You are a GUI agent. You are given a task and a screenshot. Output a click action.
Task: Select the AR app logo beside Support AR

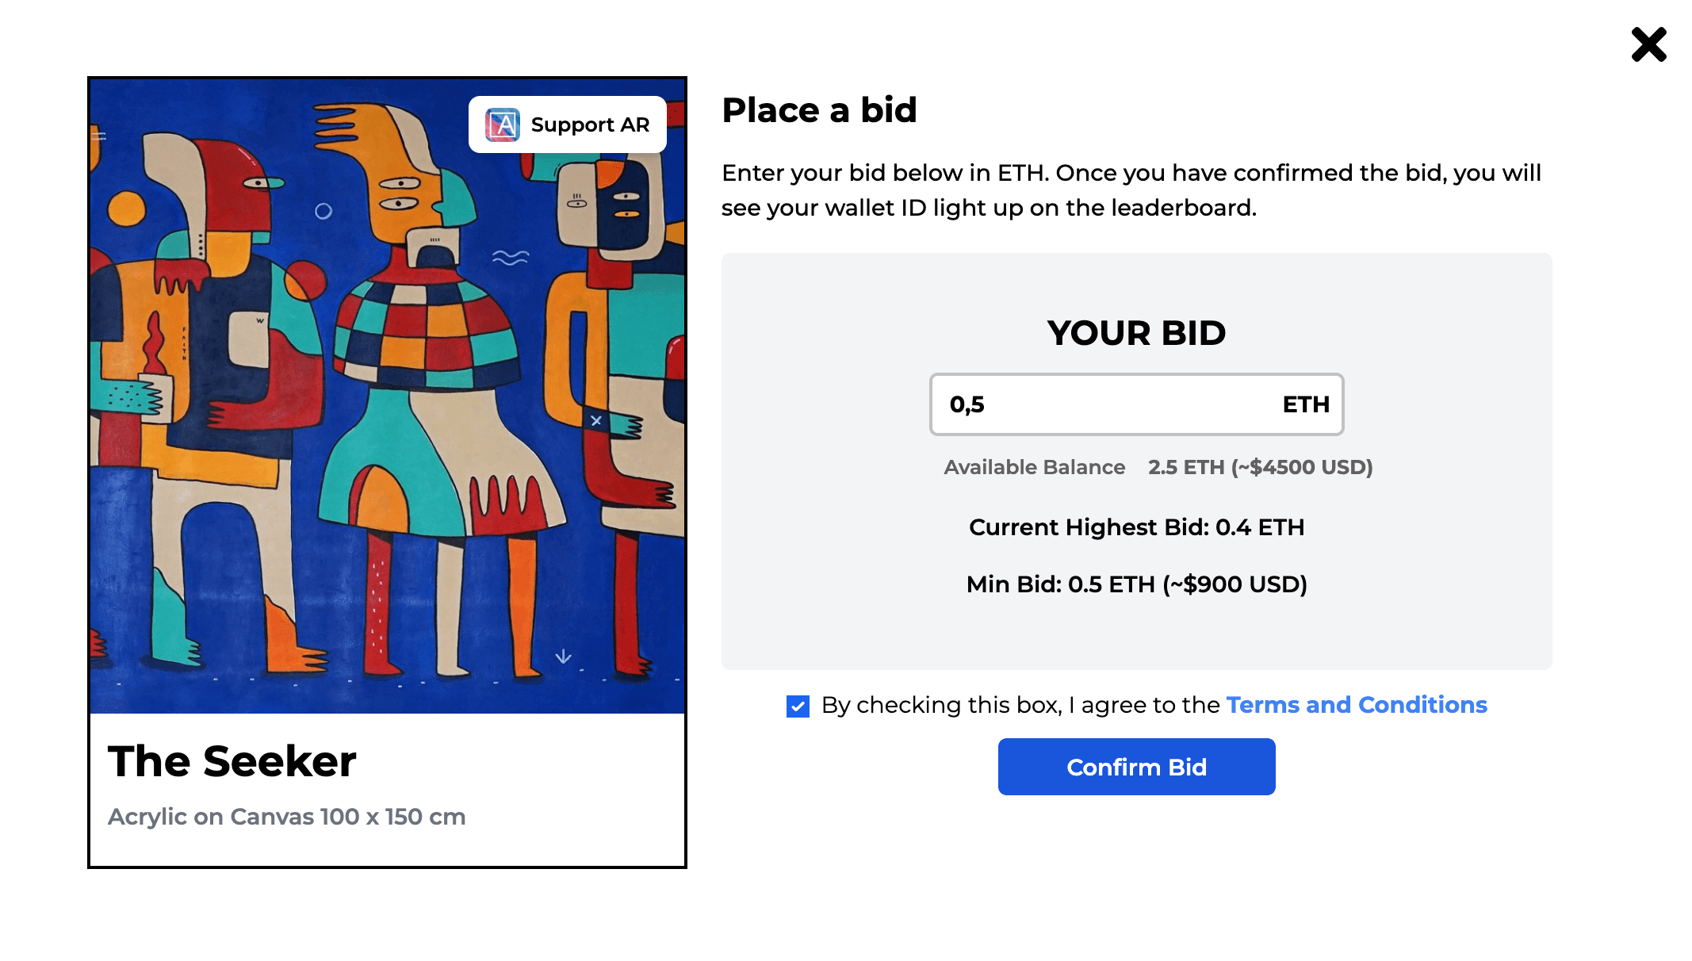502,124
